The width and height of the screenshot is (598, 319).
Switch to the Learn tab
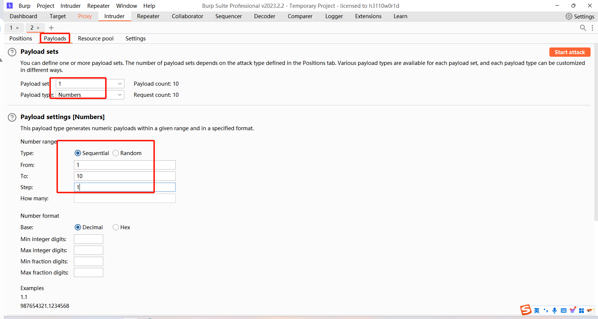tap(400, 16)
